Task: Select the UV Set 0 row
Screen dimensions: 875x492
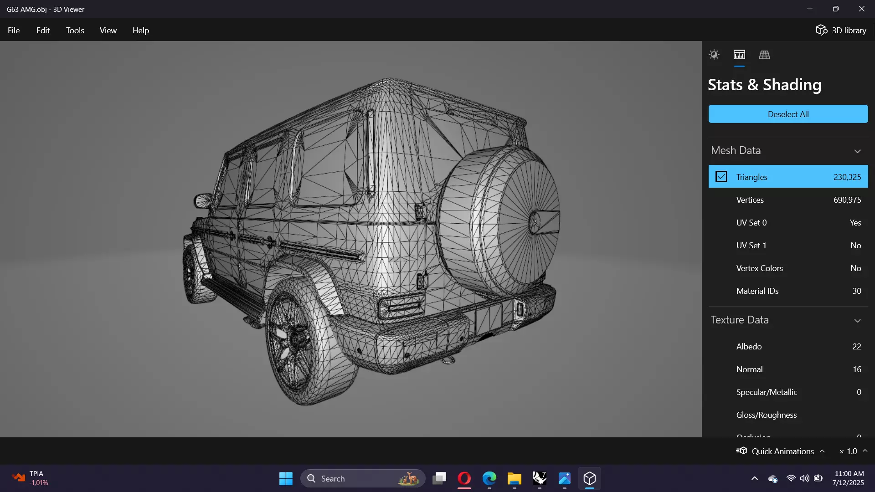Action: click(x=788, y=222)
